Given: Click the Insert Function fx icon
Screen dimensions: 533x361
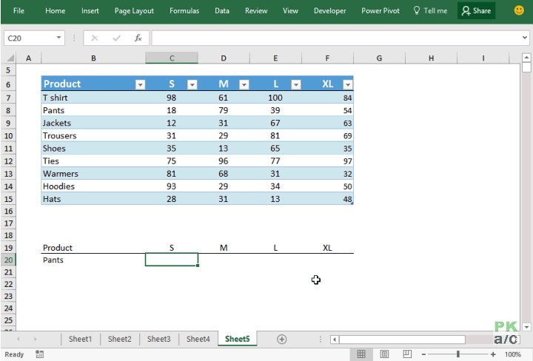Looking at the screenshot, I should 138,38.
